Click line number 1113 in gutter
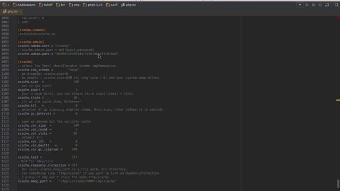Image resolution: width=340 pixels, height=191 pixels. [5, 125]
